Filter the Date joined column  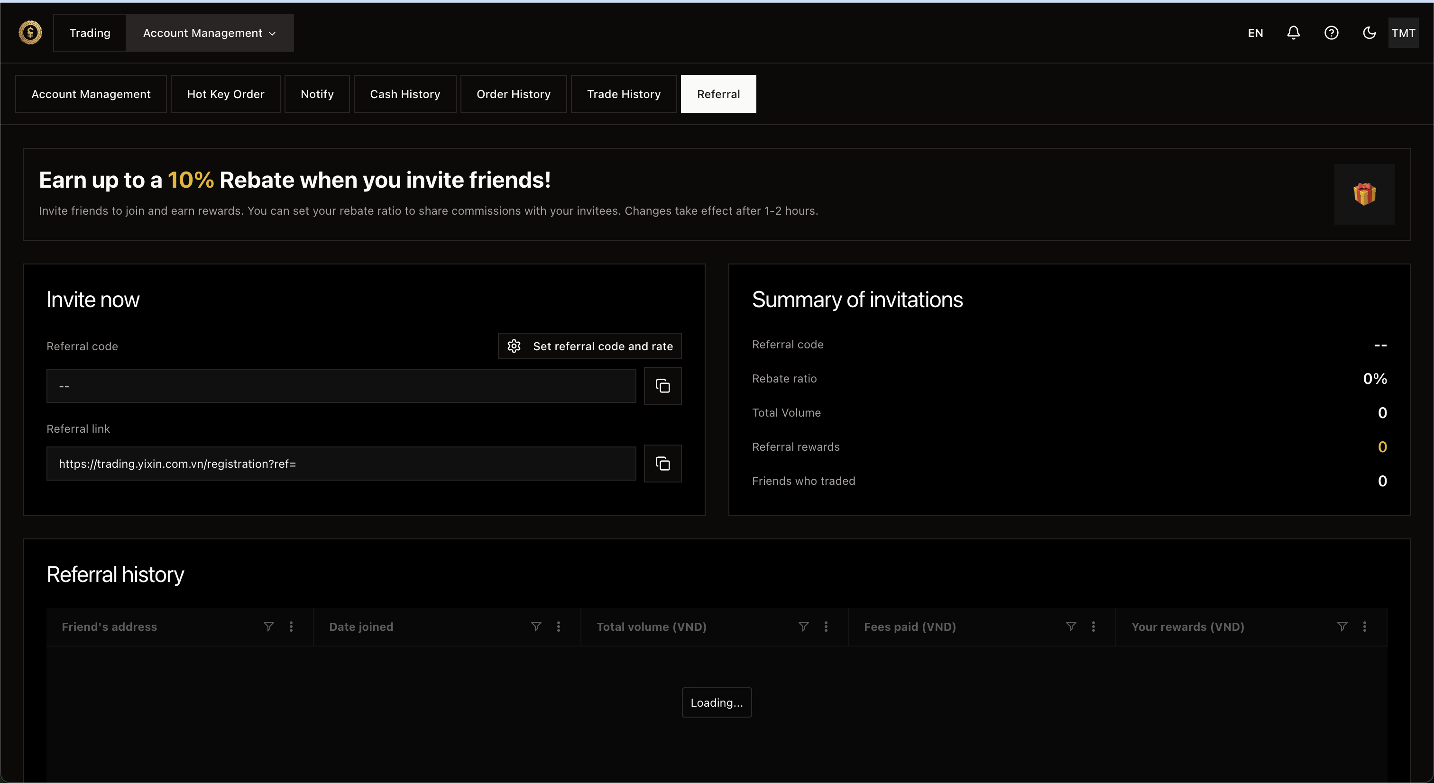pos(536,627)
